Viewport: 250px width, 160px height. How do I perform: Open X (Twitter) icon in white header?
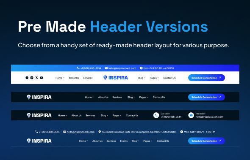coord(37,78)
